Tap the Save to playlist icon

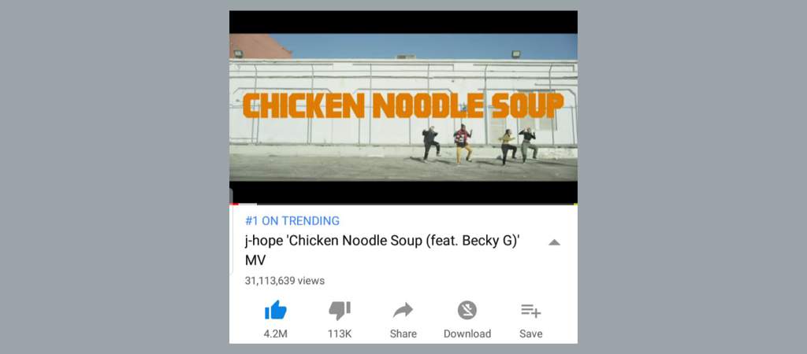coord(530,310)
